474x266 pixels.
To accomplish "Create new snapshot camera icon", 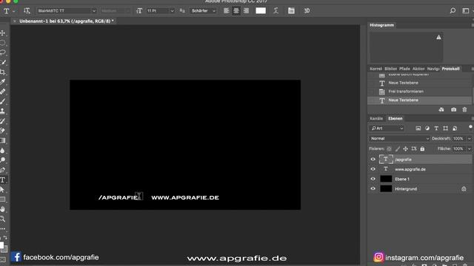I will click(x=453, y=110).
